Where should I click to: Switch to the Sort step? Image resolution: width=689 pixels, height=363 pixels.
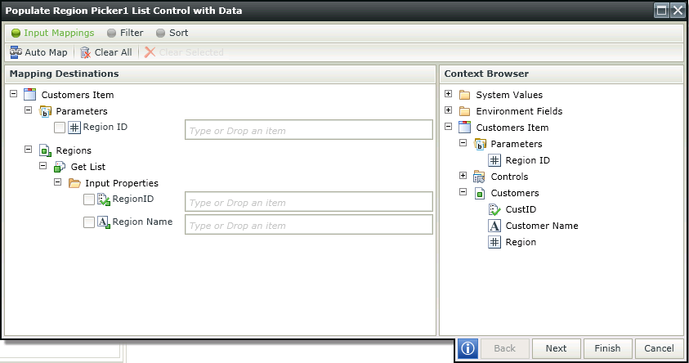172,33
